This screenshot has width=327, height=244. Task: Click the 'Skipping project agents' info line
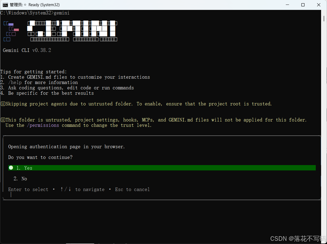click(x=136, y=104)
